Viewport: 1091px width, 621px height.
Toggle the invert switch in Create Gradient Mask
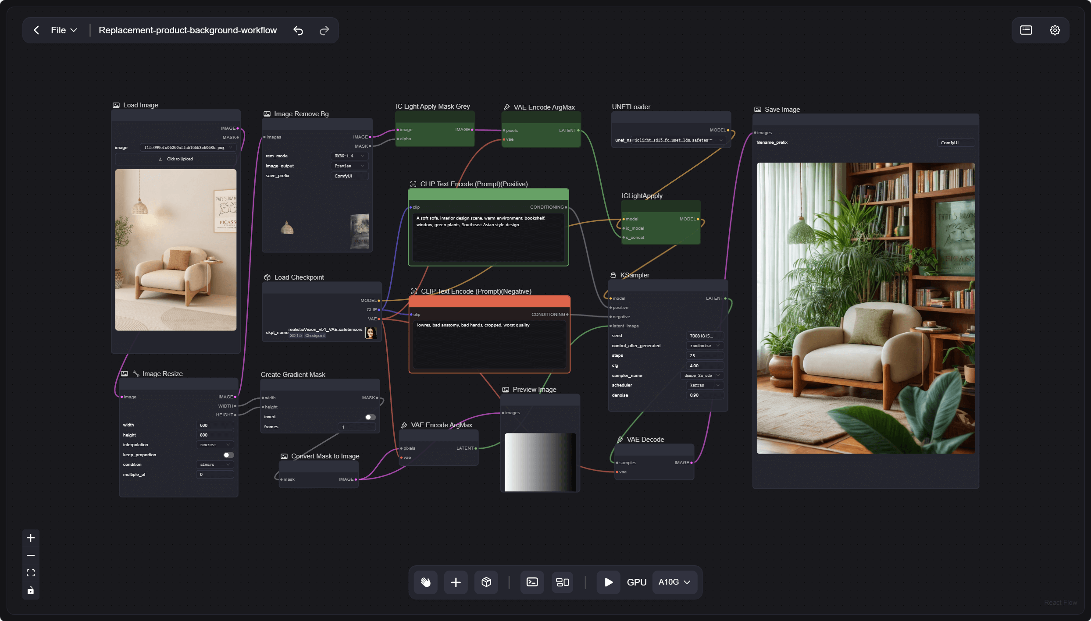[x=370, y=417]
